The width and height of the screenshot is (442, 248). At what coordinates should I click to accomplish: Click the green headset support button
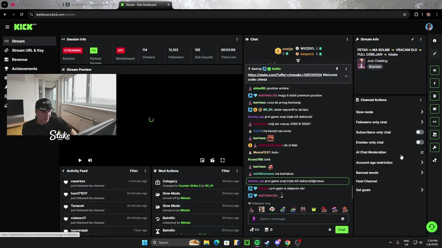click(x=432, y=227)
